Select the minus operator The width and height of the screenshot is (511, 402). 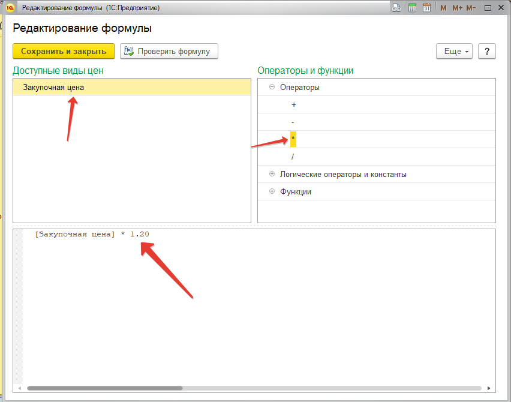tap(293, 122)
